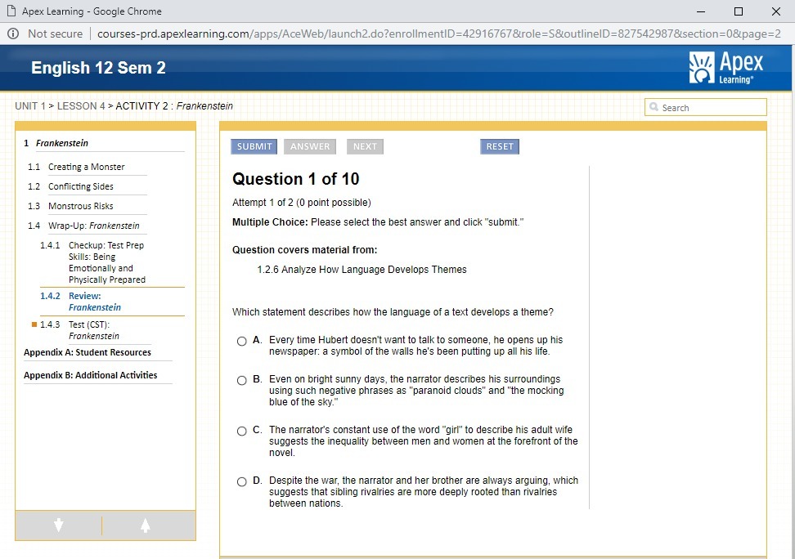Click the site information icon
Viewport: 795px width, 559px height.
pos(13,34)
